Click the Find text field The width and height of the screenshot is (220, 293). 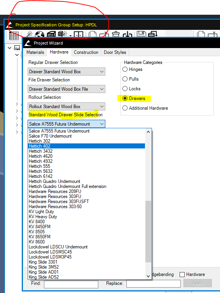click(x=71, y=284)
